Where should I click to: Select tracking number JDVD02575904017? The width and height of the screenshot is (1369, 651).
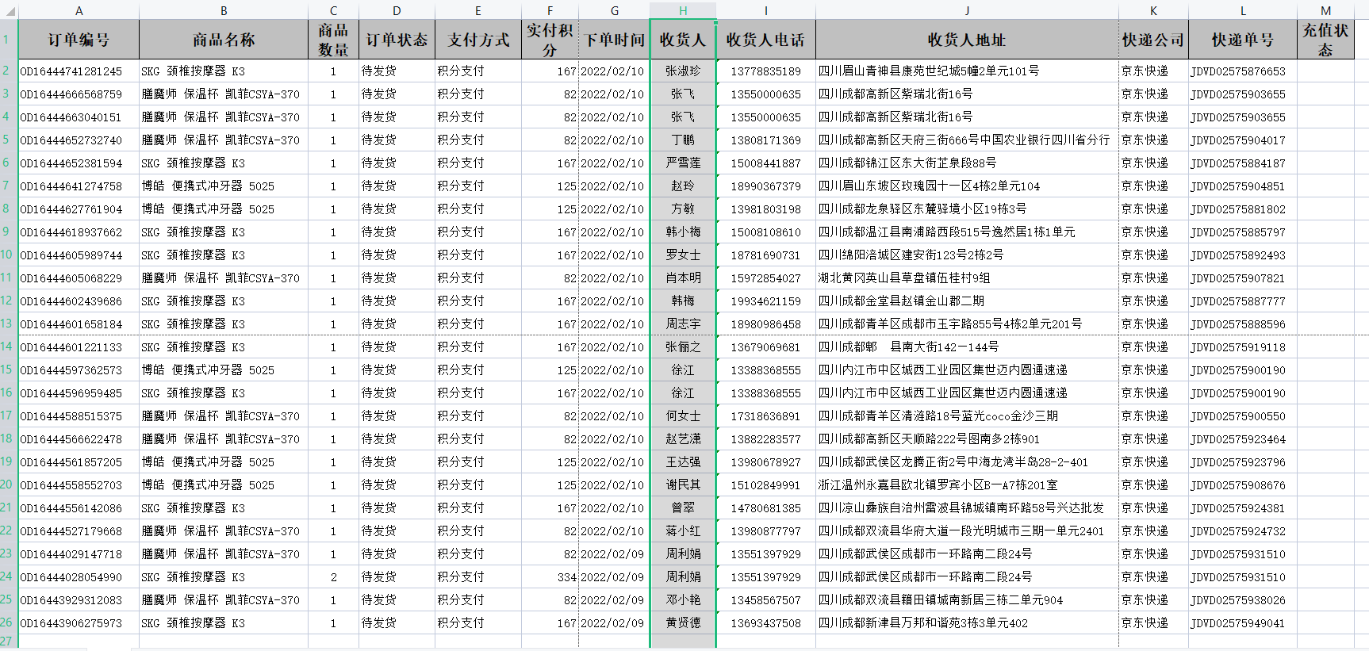(x=1243, y=140)
